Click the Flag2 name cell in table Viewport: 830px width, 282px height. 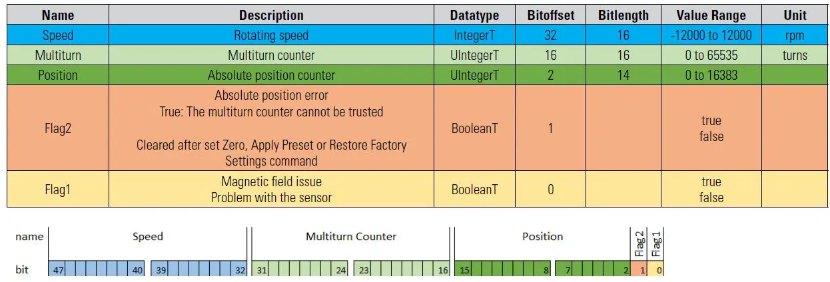coord(58,128)
